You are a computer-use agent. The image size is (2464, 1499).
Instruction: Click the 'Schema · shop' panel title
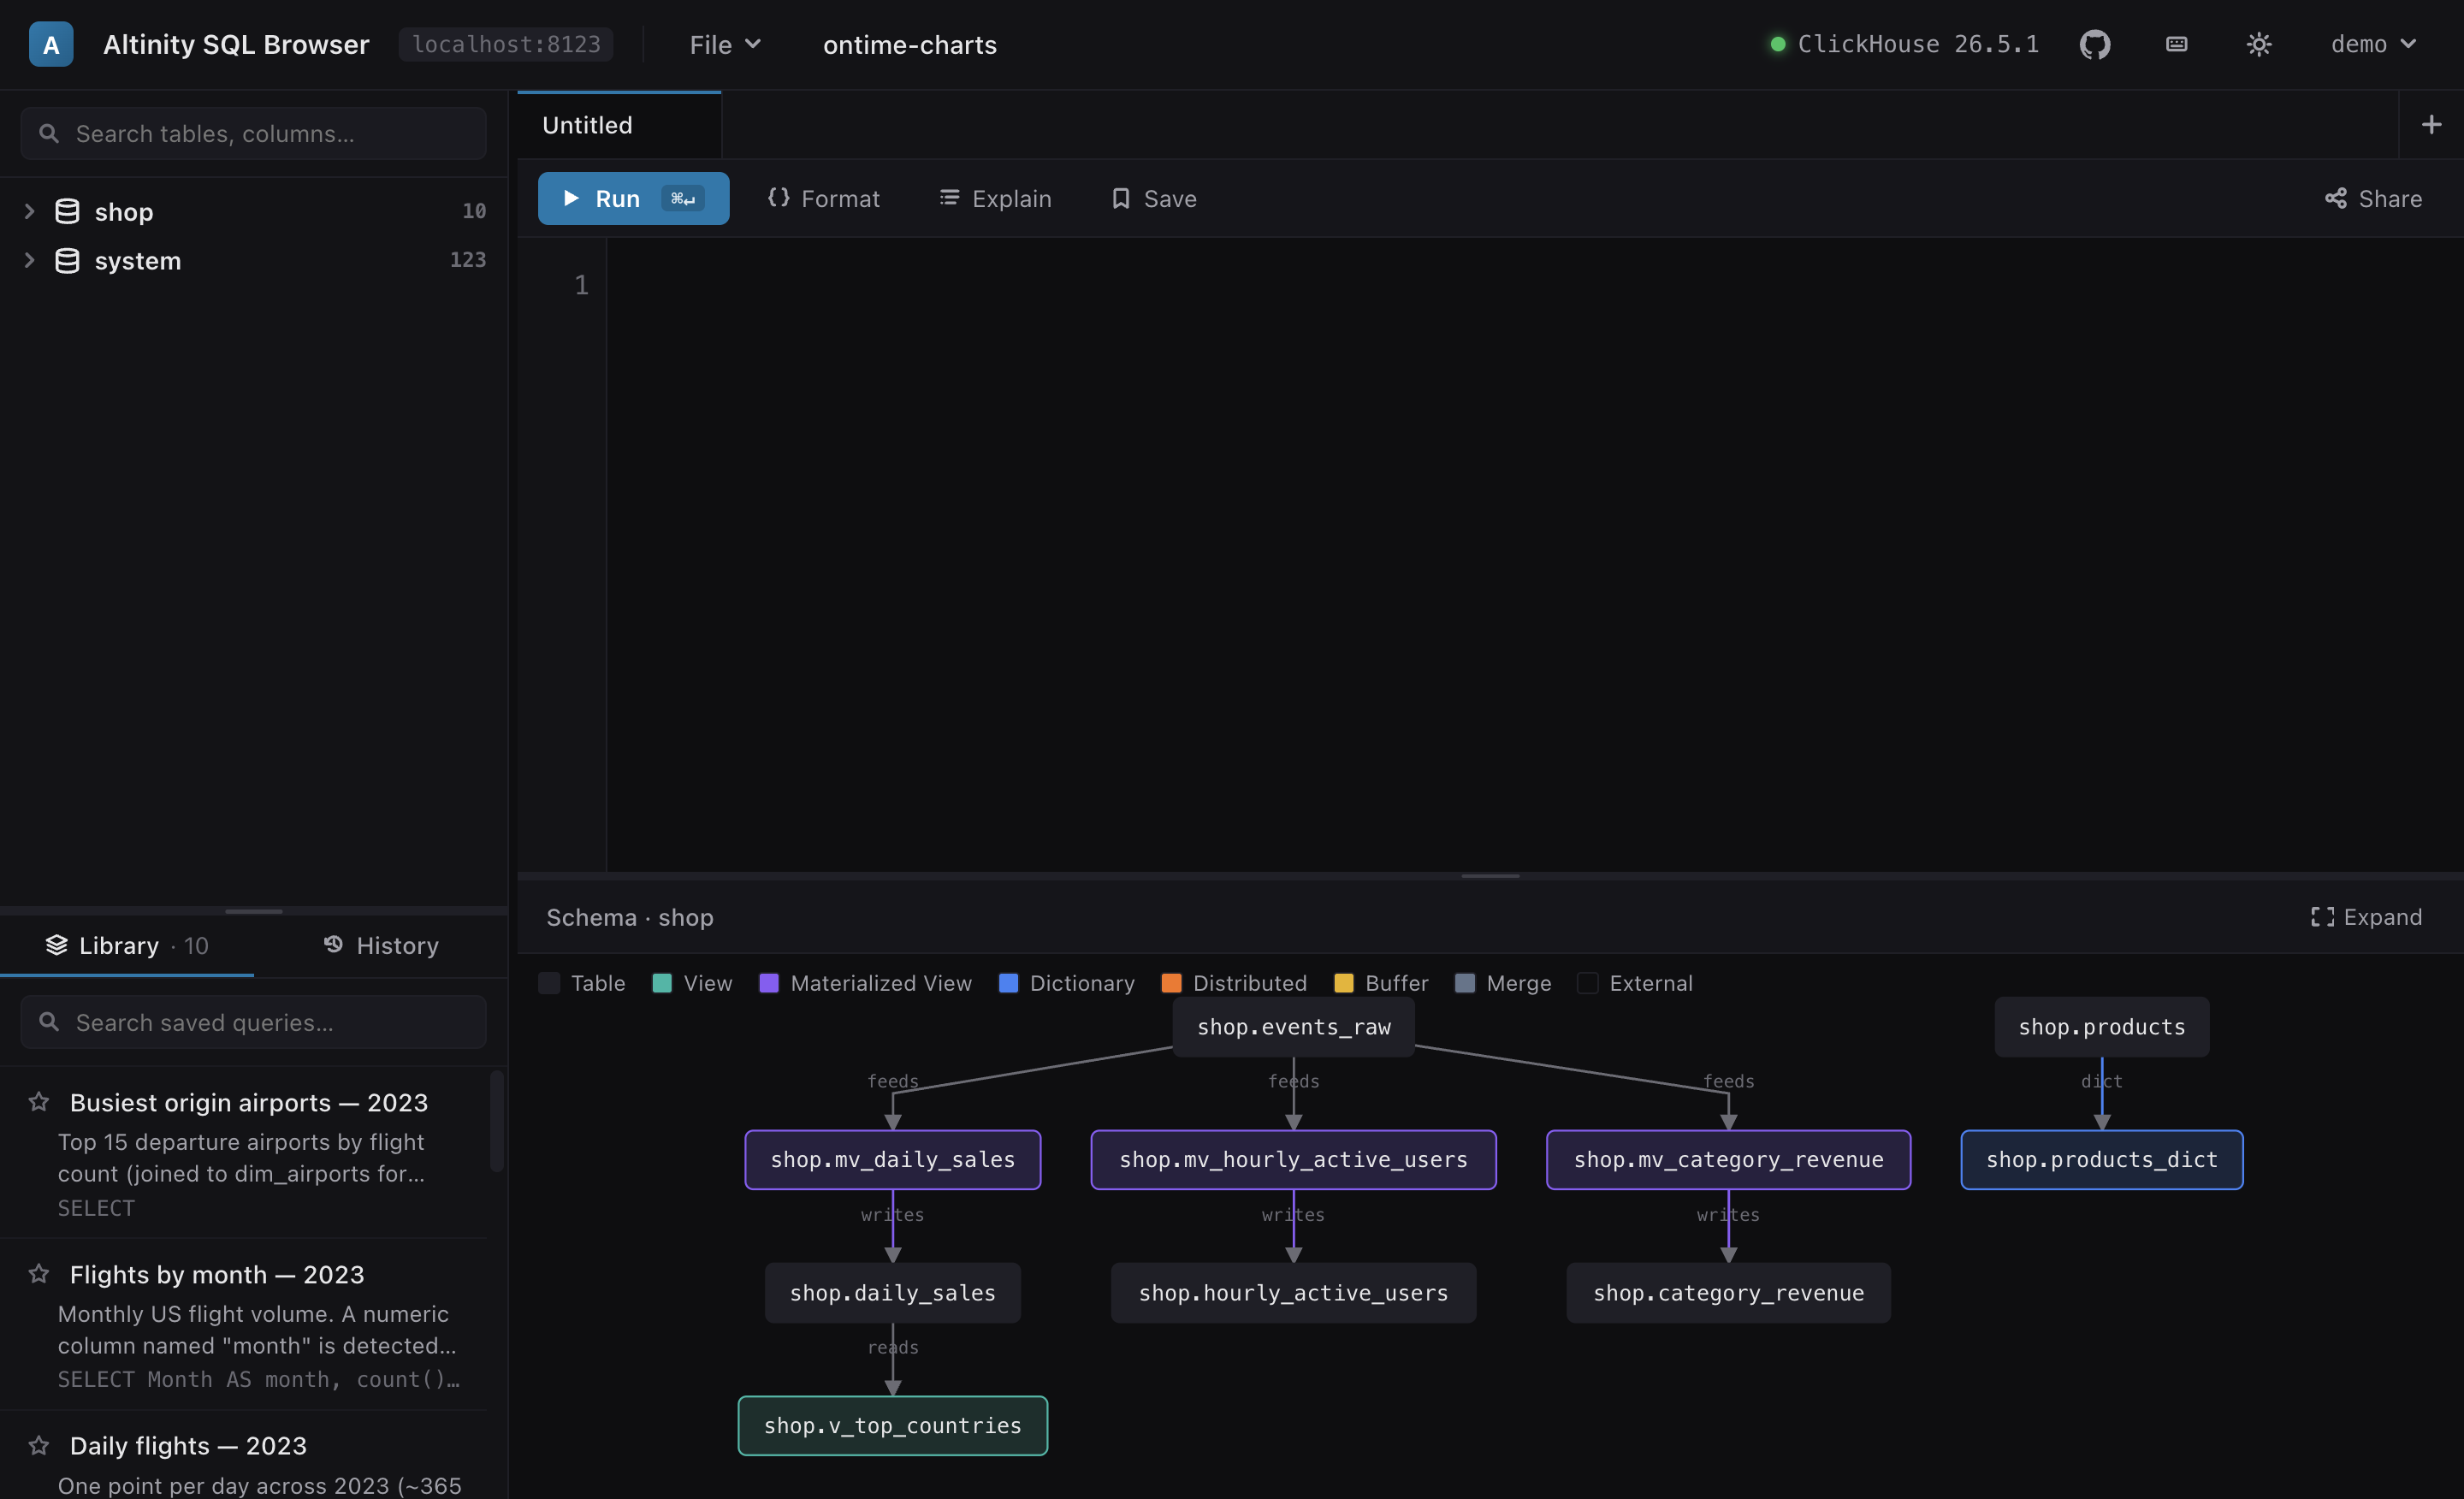point(629,917)
